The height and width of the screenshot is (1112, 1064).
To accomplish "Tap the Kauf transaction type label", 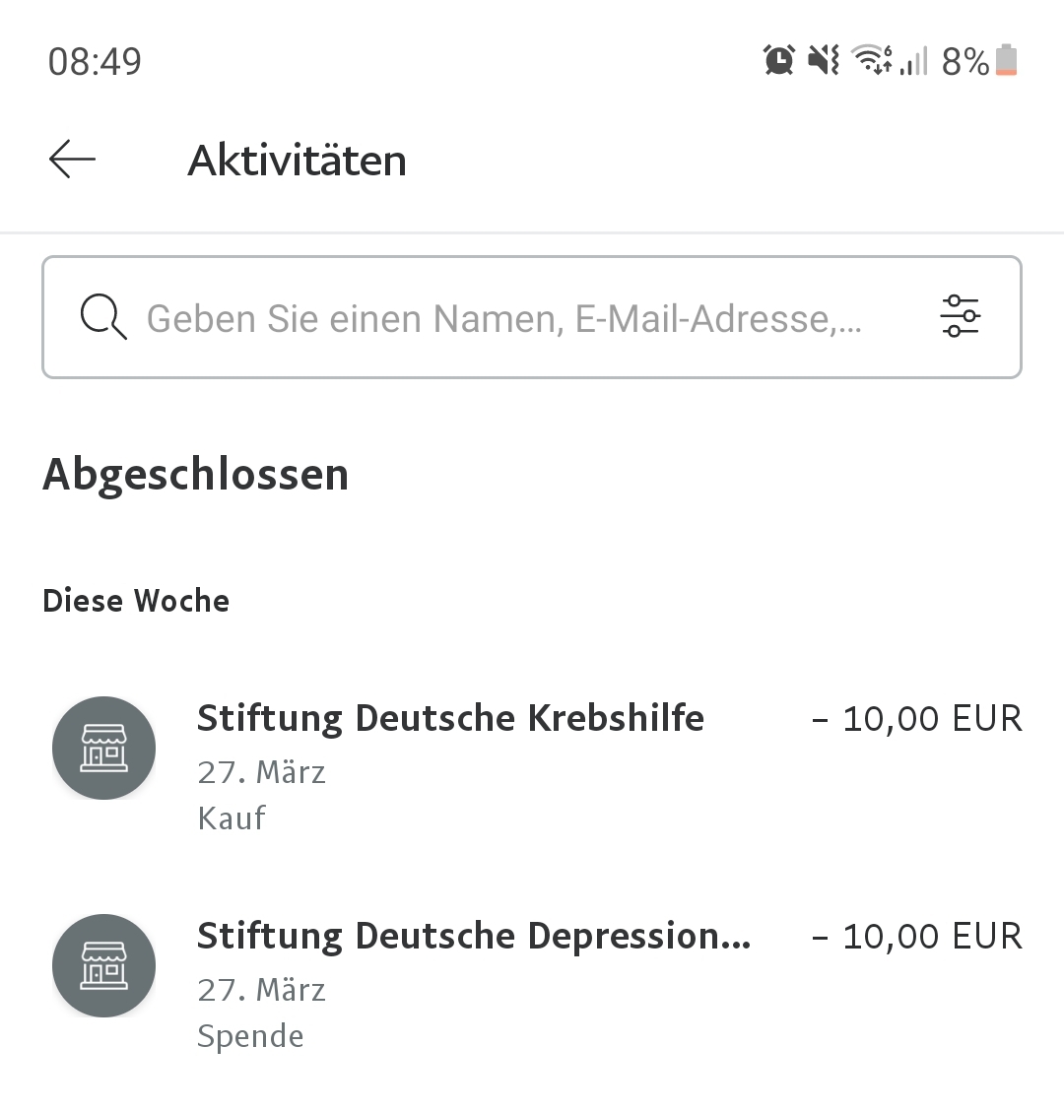I will [x=232, y=818].
